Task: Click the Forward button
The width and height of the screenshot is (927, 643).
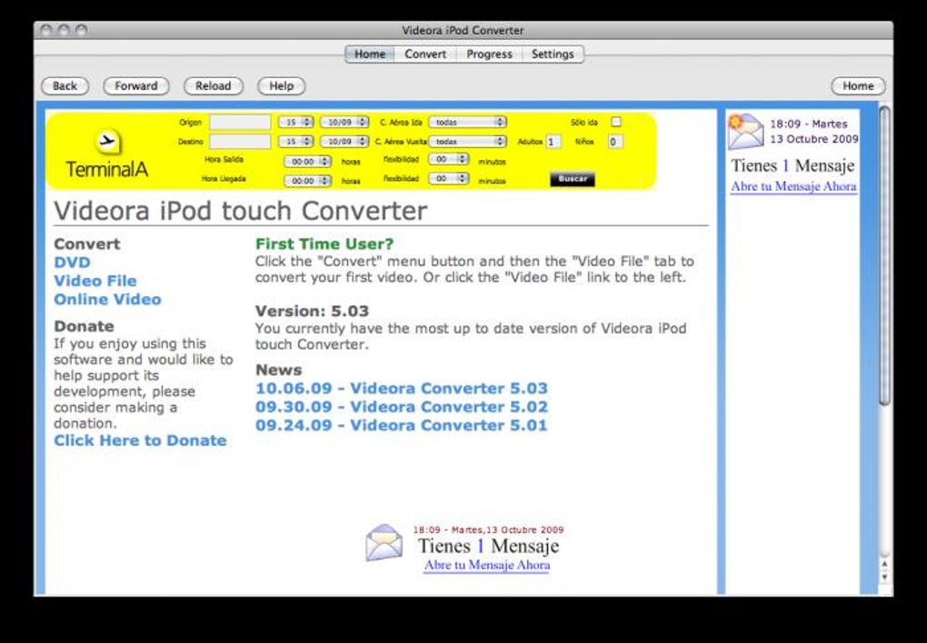Action: pos(136,85)
